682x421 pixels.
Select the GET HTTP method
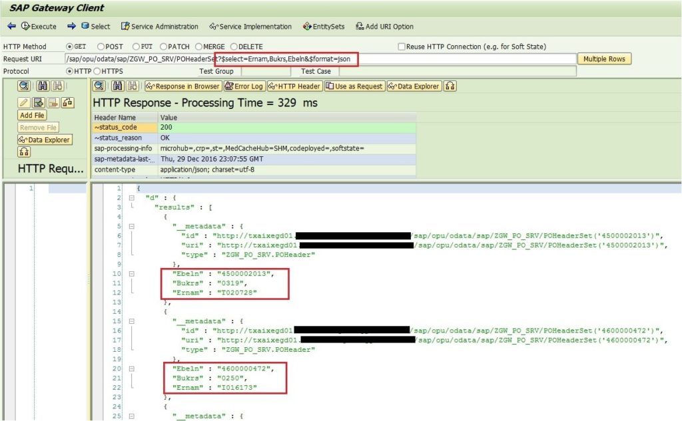pyautogui.click(x=69, y=47)
